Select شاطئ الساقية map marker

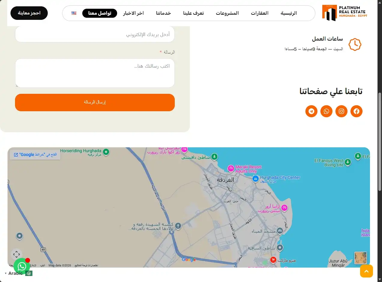280,248
